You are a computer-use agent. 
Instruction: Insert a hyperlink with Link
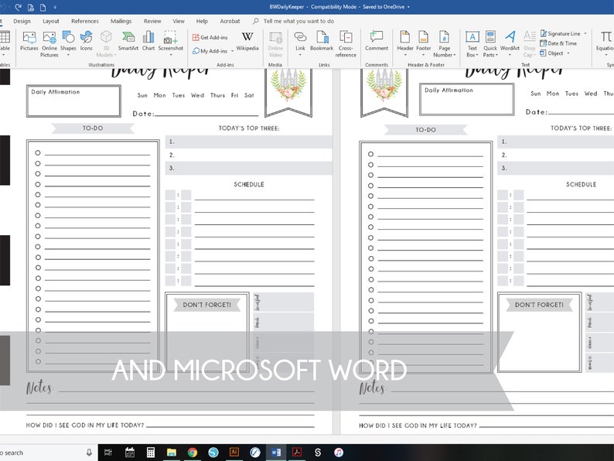tap(300, 43)
